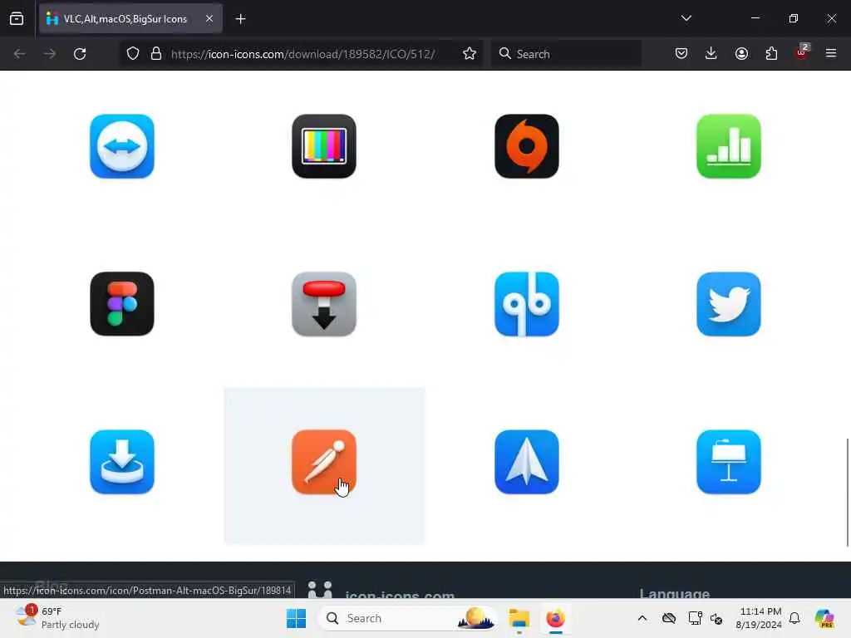The image size is (851, 638).
Task: Save page to Pocket
Action: click(x=681, y=54)
